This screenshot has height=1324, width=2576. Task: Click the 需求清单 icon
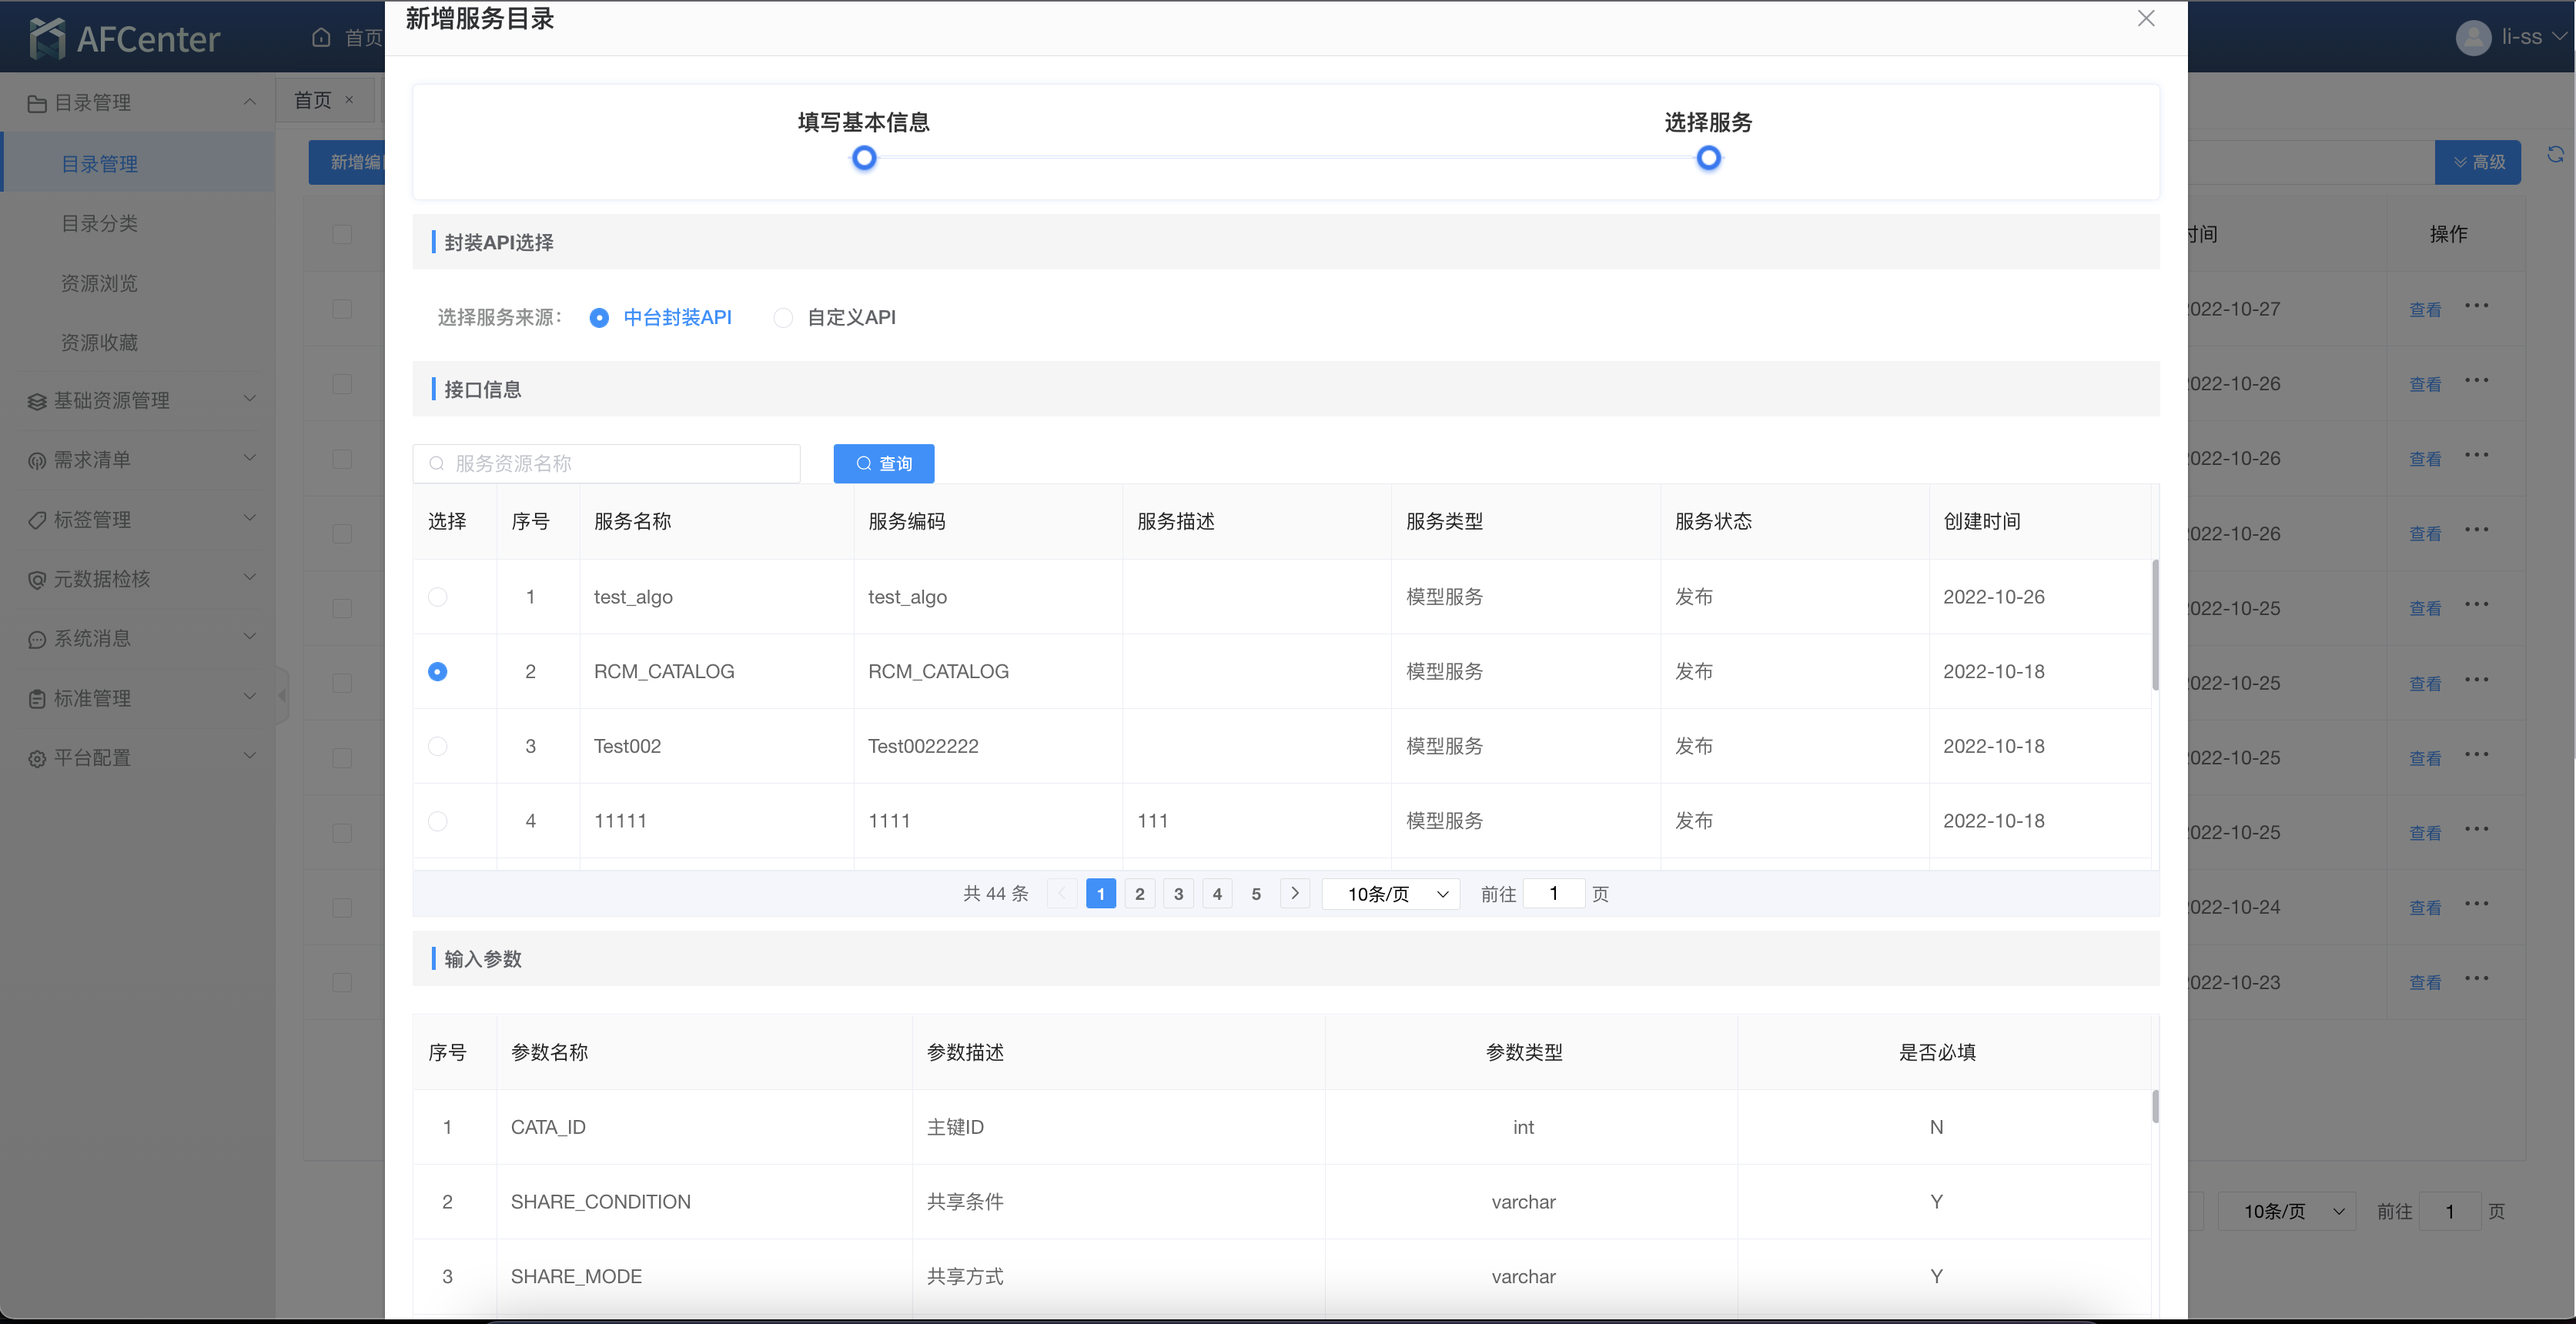pos(37,460)
